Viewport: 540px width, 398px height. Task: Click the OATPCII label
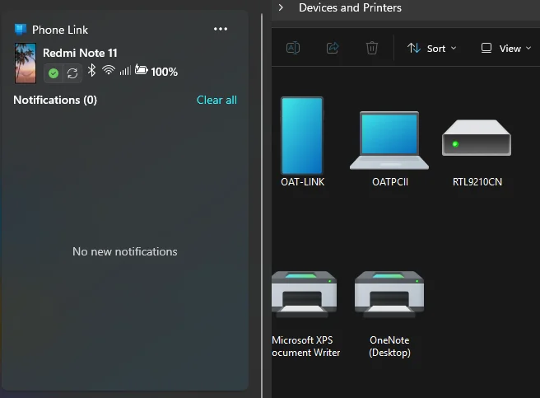point(390,182)
